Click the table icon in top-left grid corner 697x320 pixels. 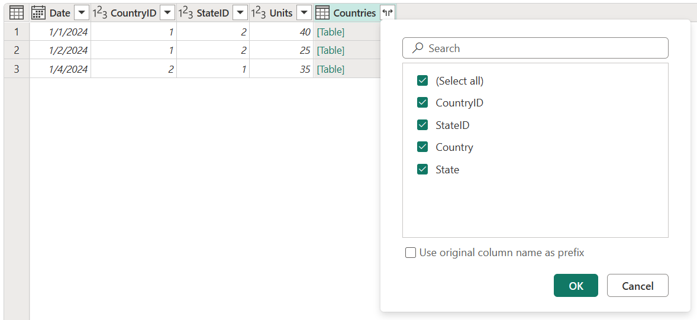point(17,13)
